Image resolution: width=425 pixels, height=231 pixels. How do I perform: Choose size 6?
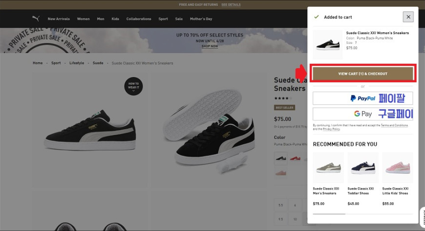295,205
